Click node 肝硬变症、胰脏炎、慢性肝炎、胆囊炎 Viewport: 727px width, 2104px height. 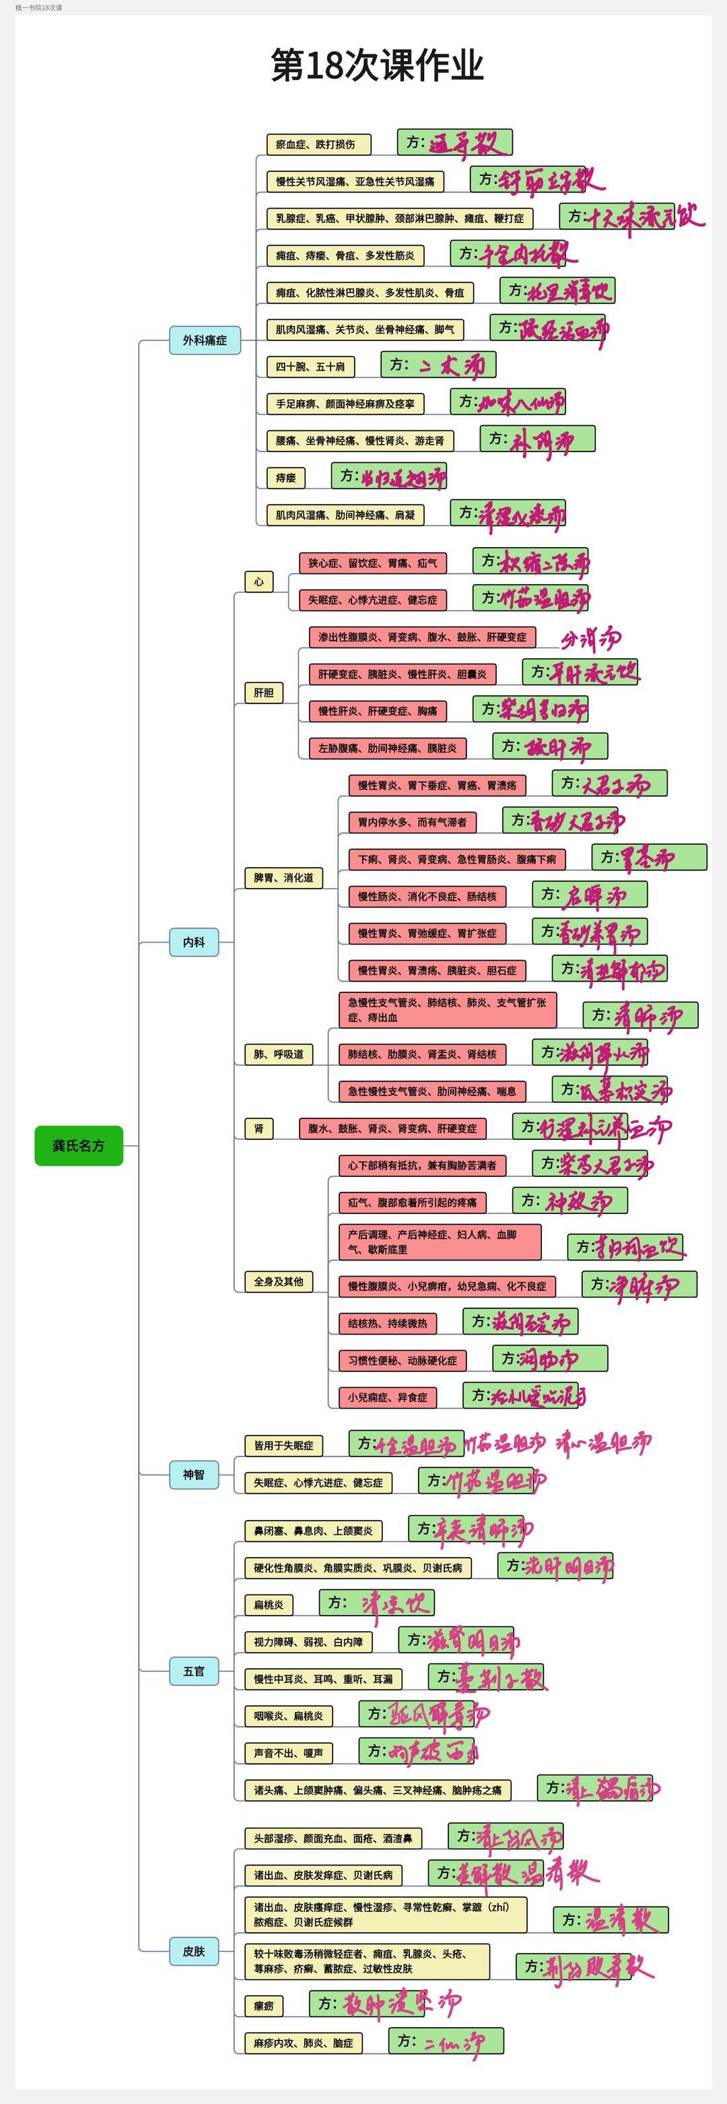[x=403, y=674]
